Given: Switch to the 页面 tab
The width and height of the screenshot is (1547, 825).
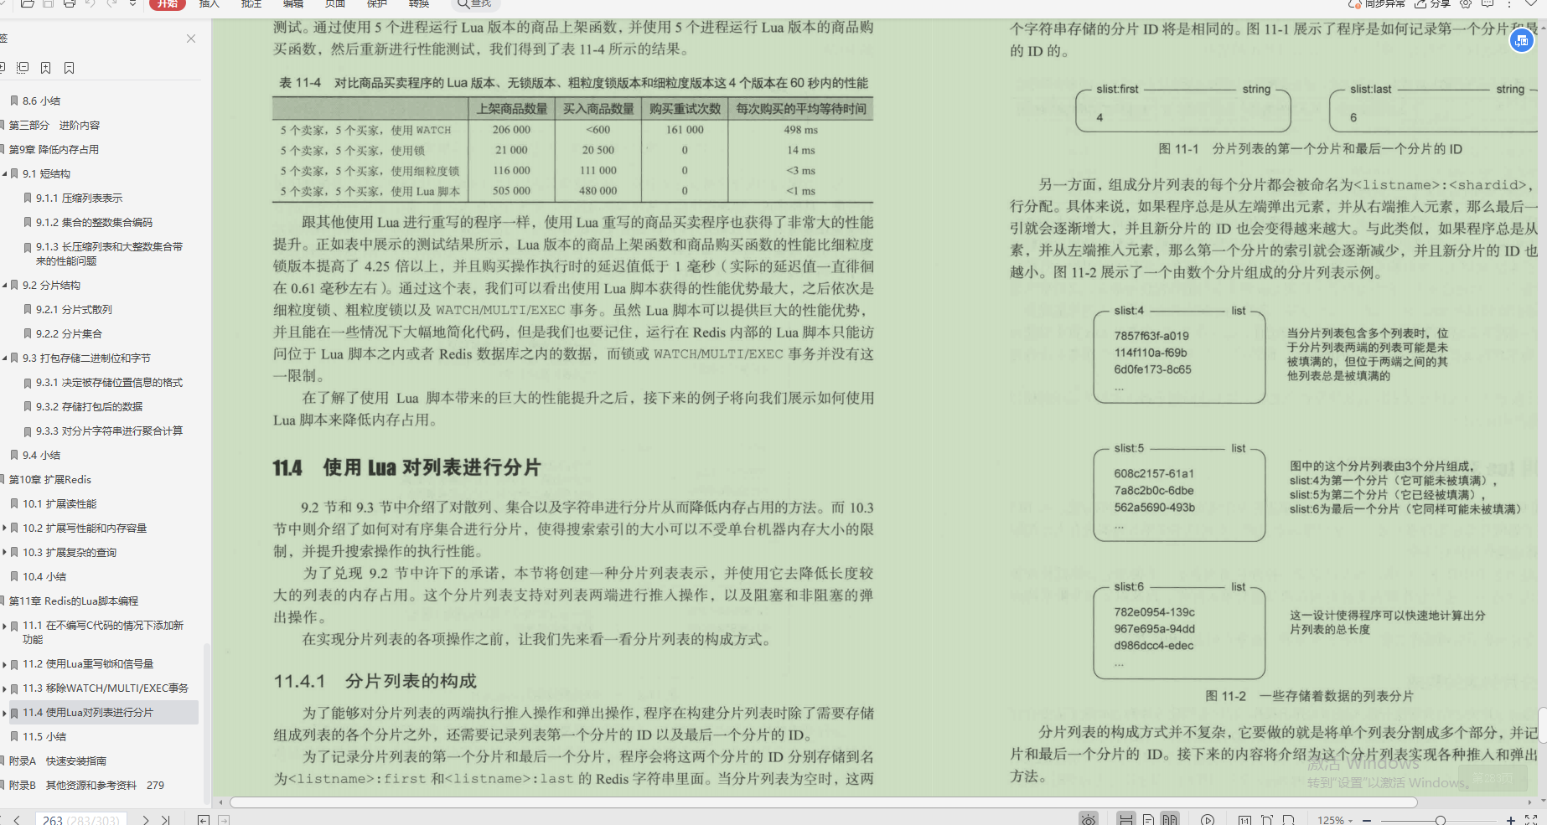Looking at the screenshot, I should [x=335, y=3].
